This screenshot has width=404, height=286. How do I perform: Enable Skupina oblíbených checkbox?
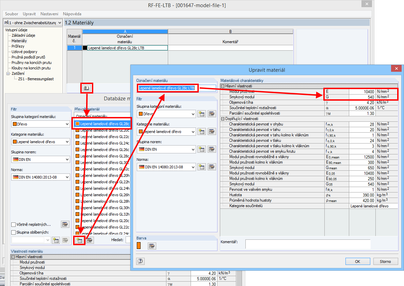[13, 233]
